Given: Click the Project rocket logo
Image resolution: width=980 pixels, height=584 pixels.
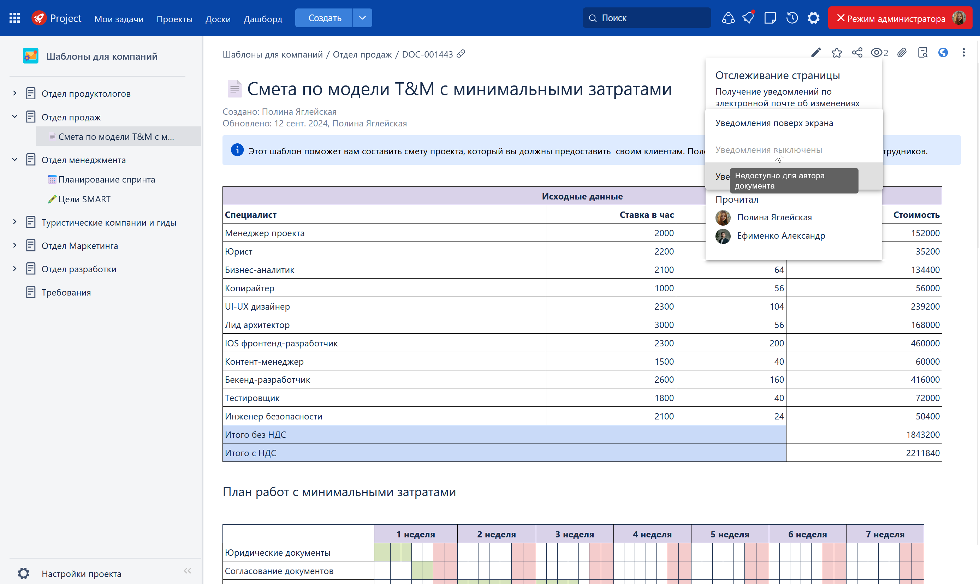Looking at the screenshot, I should point(39,18).
